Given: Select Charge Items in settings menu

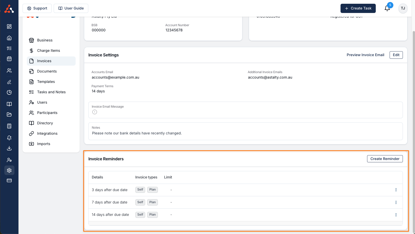Looking at the screenshot, I should tap(48, 51).
